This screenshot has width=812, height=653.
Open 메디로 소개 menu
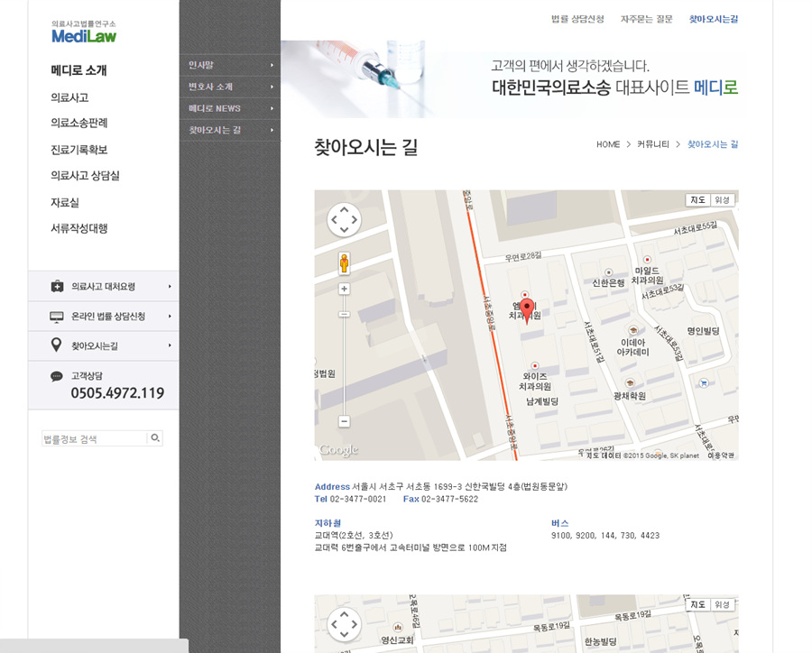(x=78, y=70)
